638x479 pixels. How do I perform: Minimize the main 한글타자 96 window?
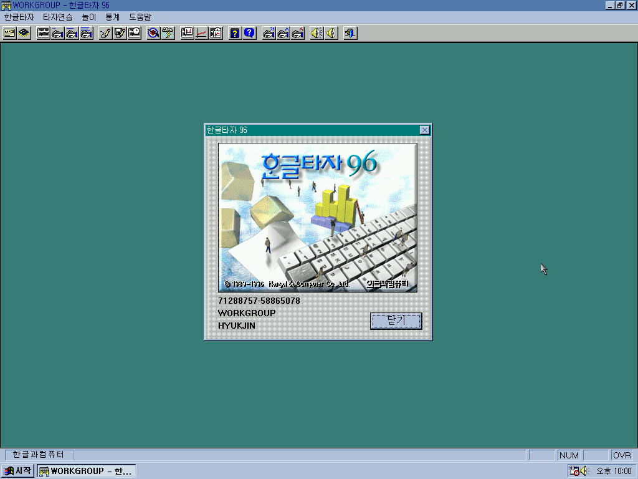point(610,5)
